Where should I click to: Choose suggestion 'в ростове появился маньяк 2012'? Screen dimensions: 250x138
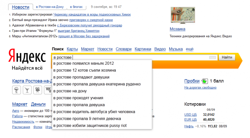tap(102, 63)
